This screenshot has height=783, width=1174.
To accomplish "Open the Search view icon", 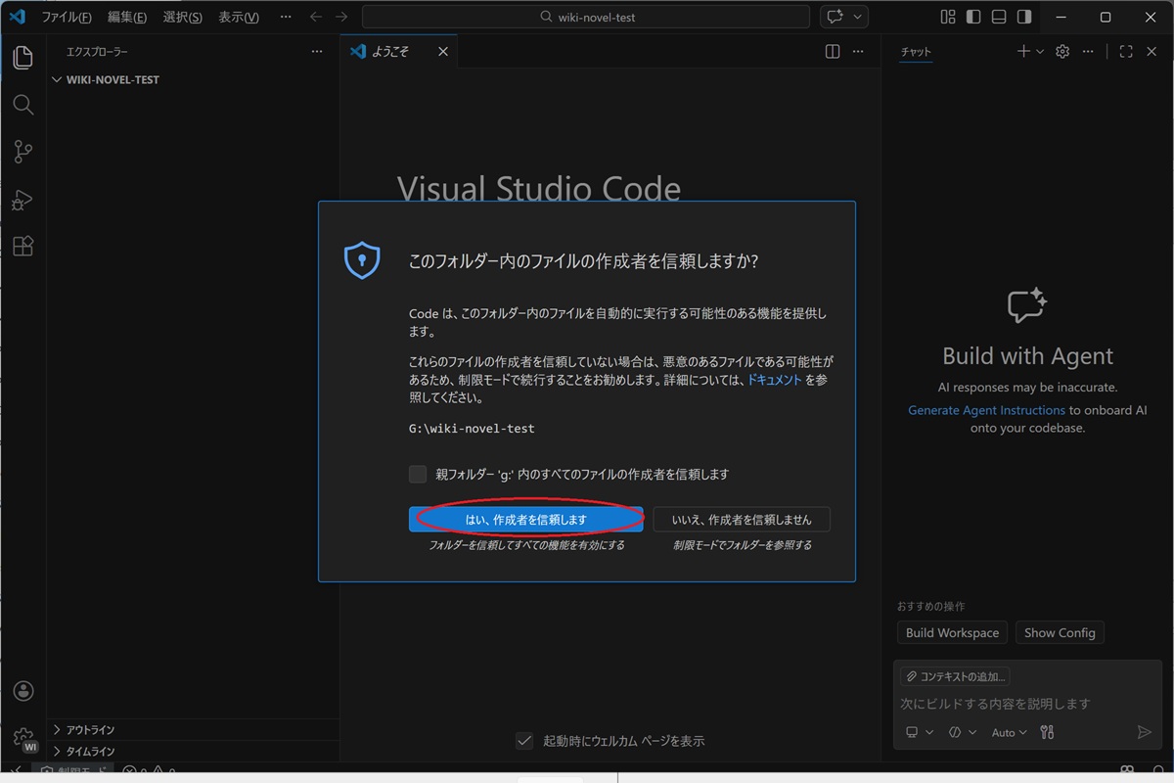I will pos(23,105).
